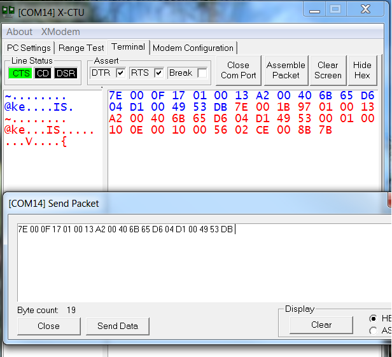
Task: Switch to the PC Settings tab
Action: (x=29, y=48)
